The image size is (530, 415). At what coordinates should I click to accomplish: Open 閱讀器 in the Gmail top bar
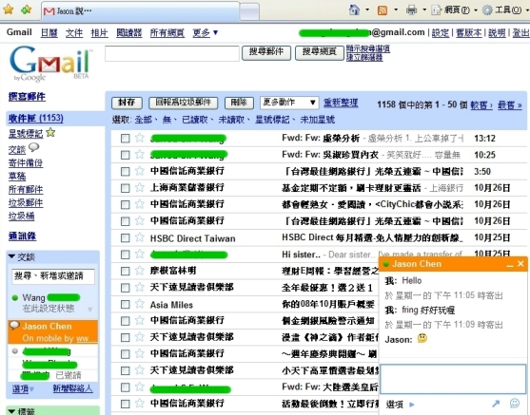pyautogui.click(x=129, y=32)
